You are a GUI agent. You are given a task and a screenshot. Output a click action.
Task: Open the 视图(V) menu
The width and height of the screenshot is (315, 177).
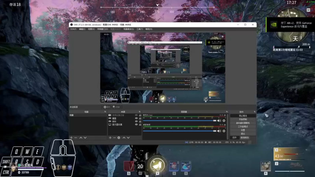91,29
